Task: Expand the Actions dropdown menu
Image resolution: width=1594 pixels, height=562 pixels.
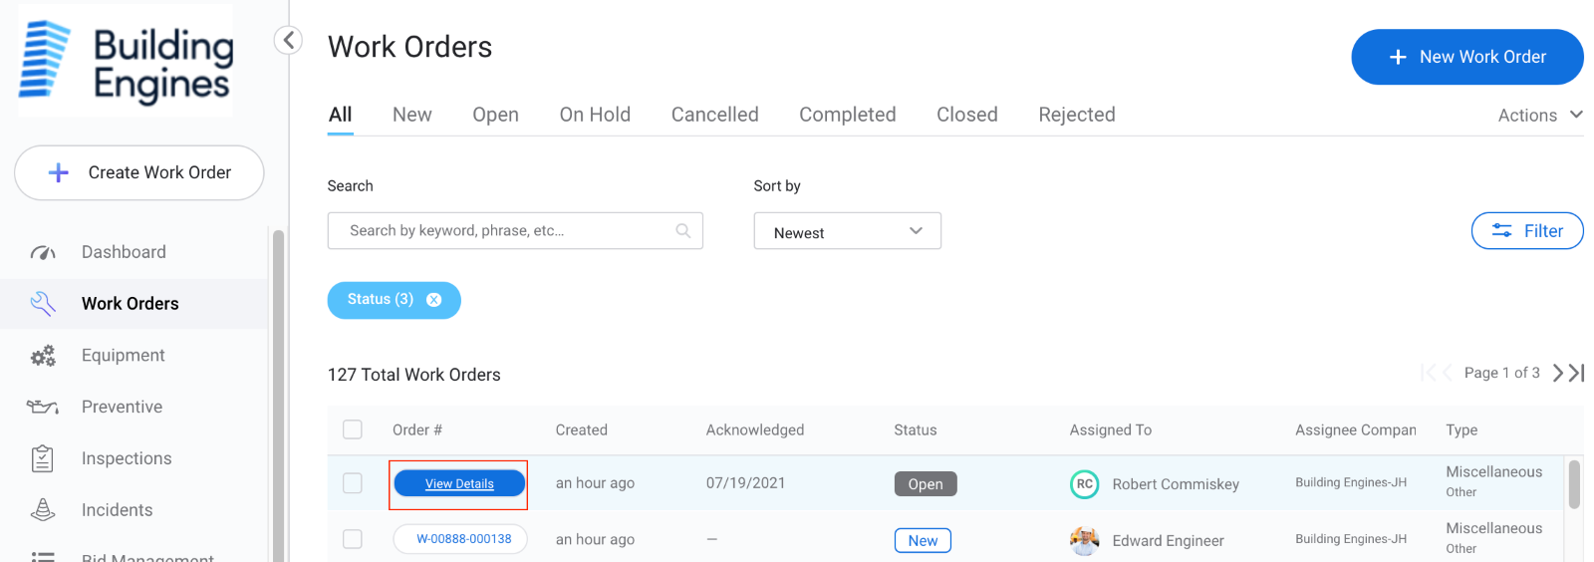Action: (x=1539, y=116)
